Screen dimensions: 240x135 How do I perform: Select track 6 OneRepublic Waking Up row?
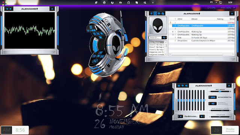tap(203, 32)
